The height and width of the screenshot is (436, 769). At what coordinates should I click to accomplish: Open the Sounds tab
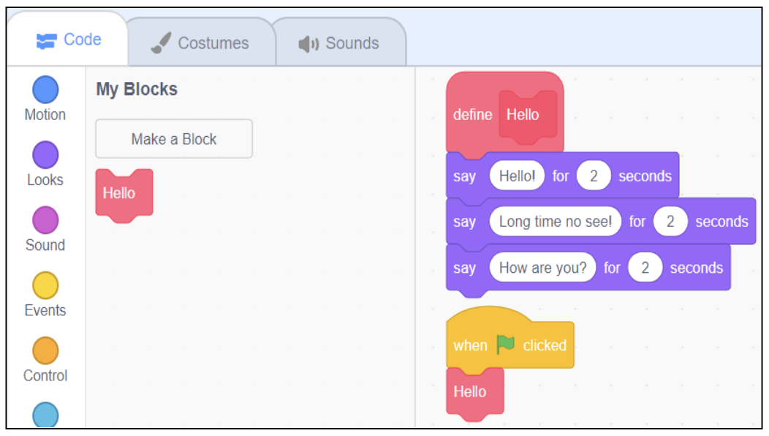click(x=340, y=44)
